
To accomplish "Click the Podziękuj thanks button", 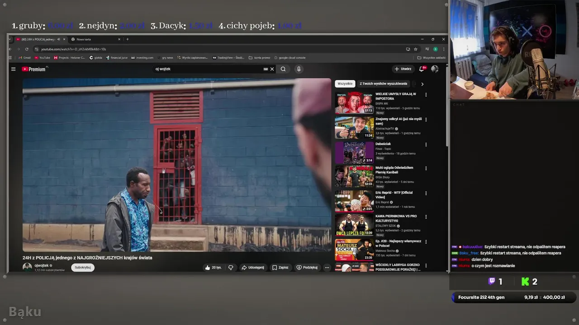I will pyautogui.click(x=307, y=267).
